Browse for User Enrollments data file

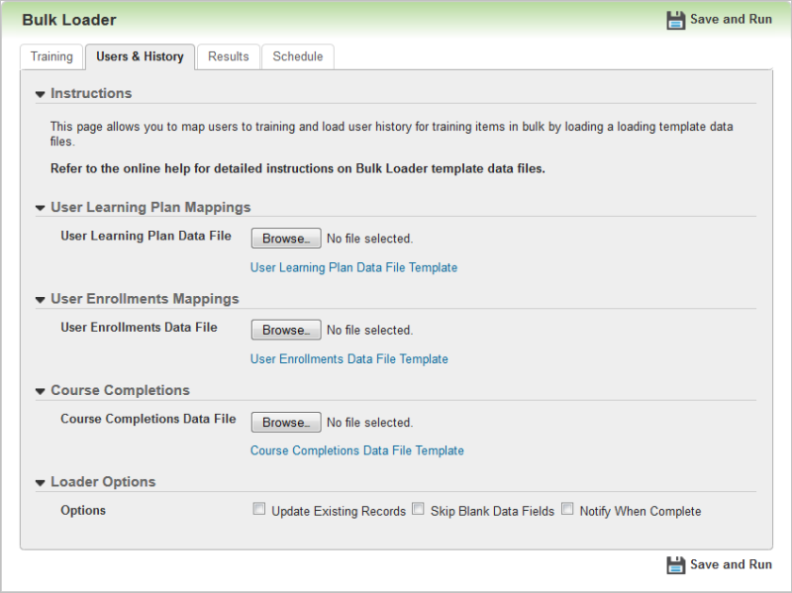pyautogui.click(x=286, y=330)
